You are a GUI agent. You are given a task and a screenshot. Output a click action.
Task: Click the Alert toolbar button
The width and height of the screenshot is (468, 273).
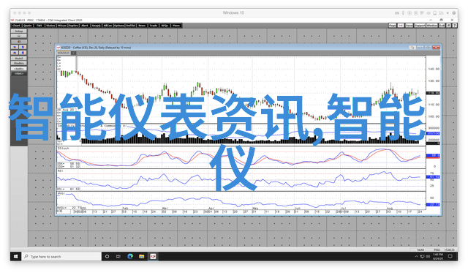pyautogui.click(x=85, y=26)
